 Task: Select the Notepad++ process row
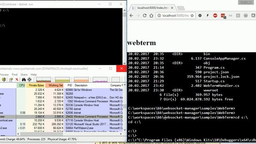pos(61,98)
